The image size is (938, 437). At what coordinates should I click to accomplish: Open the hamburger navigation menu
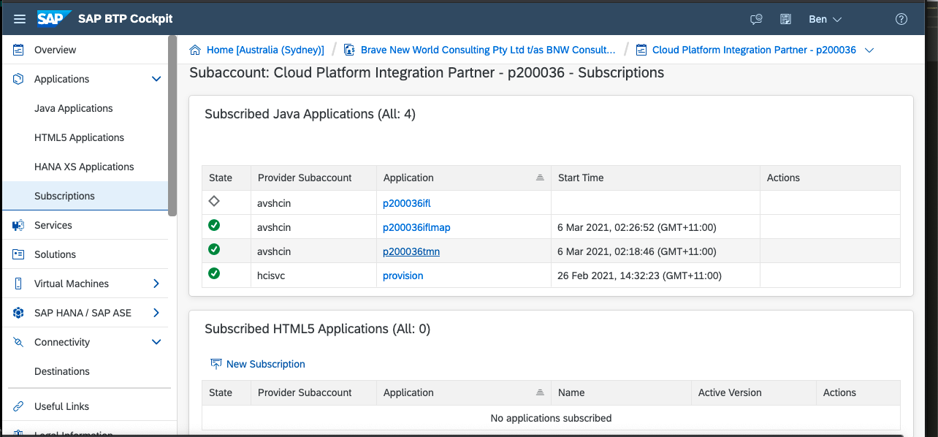click(20, 19)
